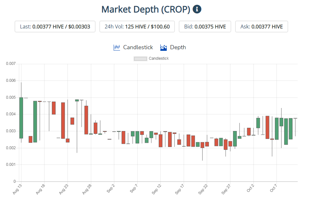This screenshot has width=313, height=200.
Task: Click the 0.002 y-axis label
Action: point(11,148)
